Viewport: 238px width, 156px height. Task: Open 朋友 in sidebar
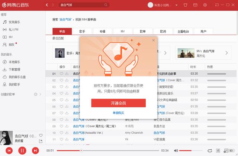(x=9, y=45)
